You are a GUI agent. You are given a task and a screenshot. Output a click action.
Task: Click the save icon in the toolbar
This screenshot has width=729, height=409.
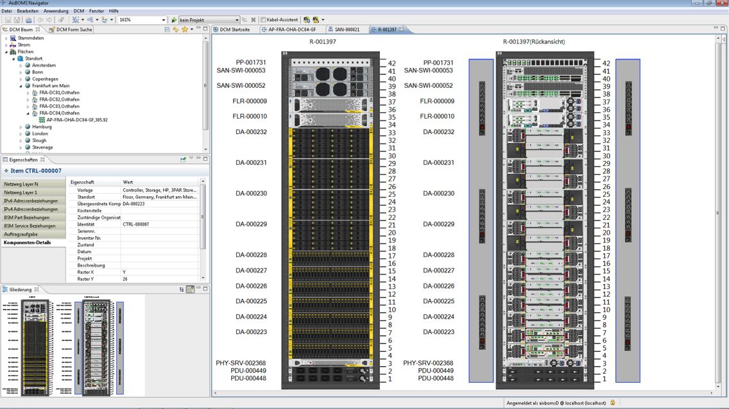(8, 20)
